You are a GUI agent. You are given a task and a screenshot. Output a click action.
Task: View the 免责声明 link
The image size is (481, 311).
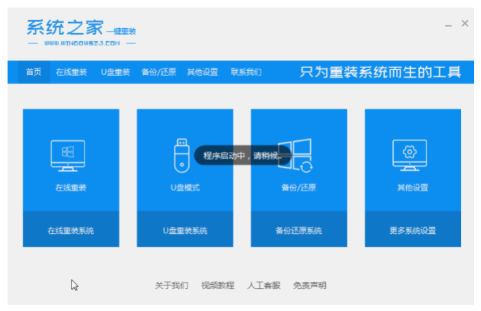310,286
